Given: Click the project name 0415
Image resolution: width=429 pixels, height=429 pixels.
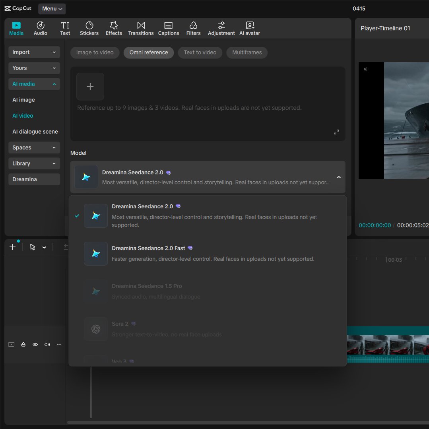Looking at the screenshot, I should pyautogui.click(x=359, y=8).
